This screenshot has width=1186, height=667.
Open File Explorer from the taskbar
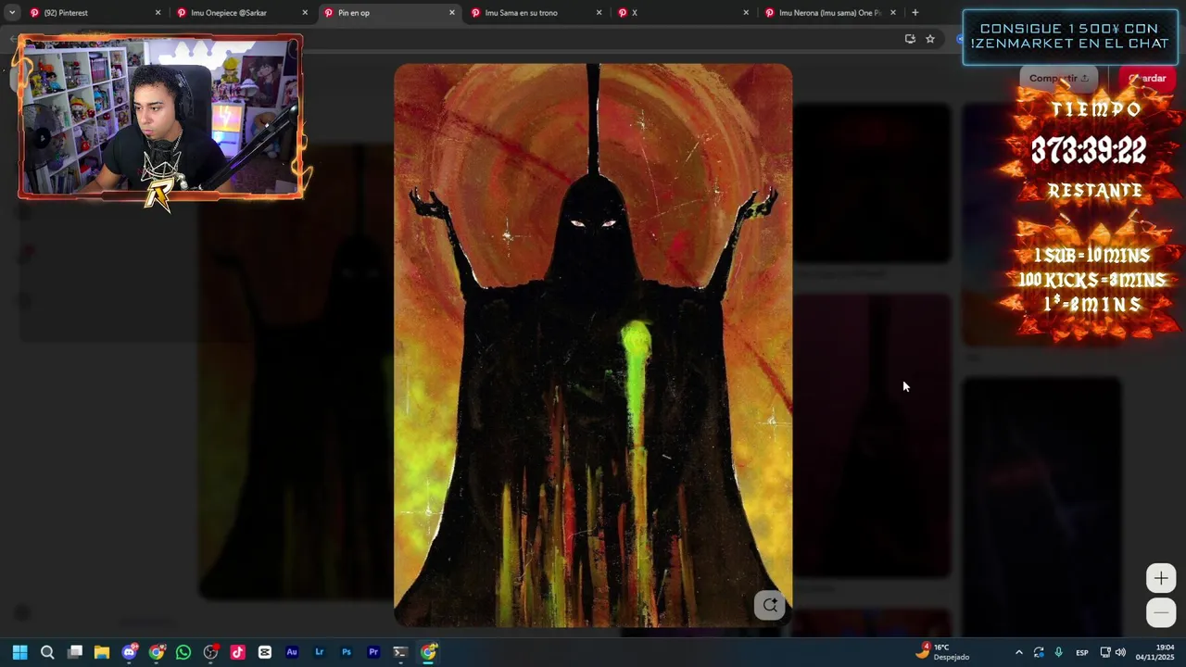click(102, 652)
